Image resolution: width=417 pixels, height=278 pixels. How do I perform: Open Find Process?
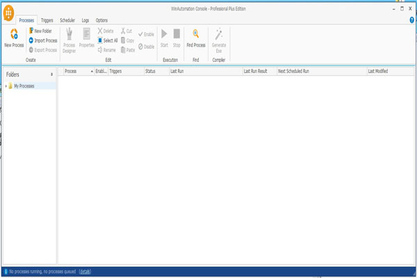coord(196,38)
